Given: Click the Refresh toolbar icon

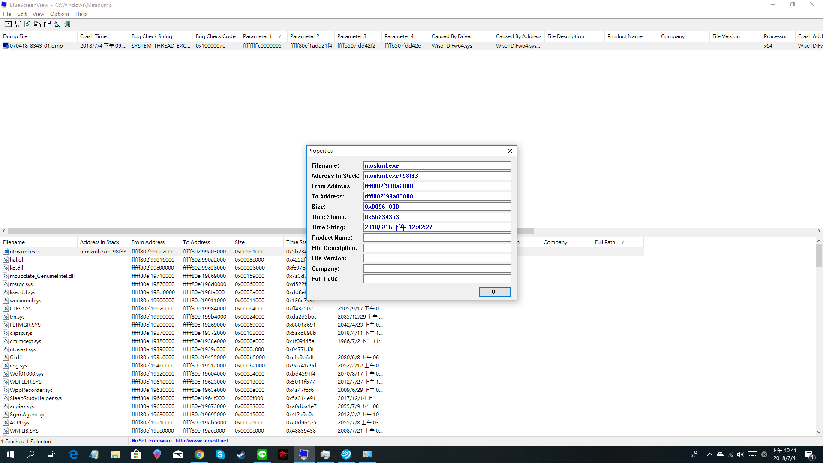Looking at the screenshot, I should pyautogui.click(x=27, y=24).
